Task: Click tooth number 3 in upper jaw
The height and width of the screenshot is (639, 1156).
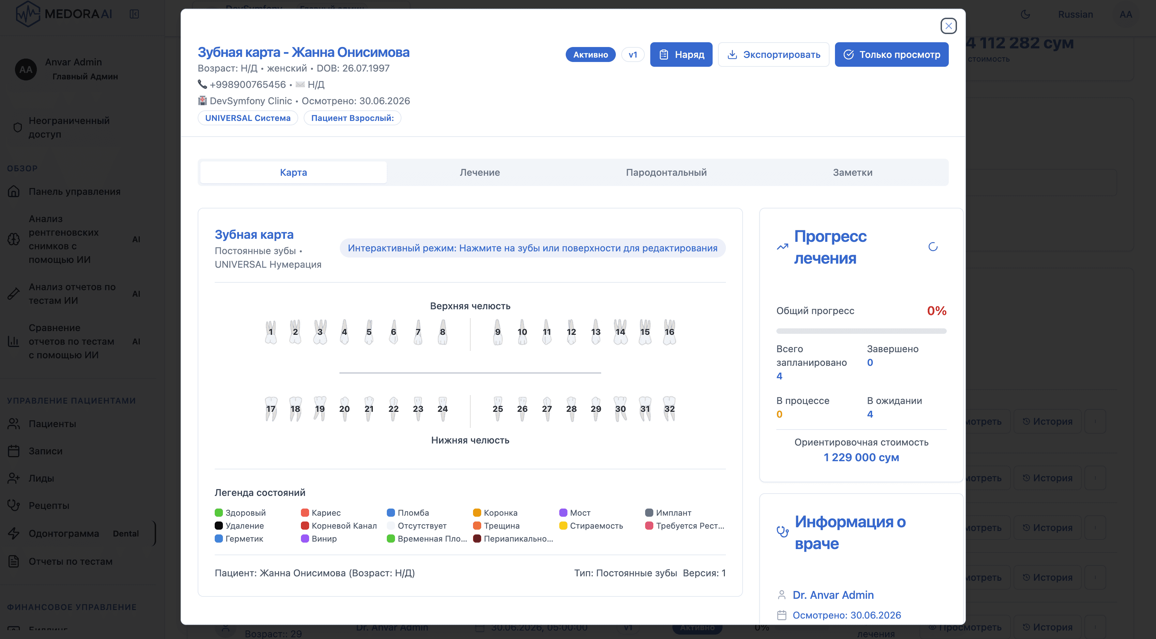Action: (x=320, y=332)
